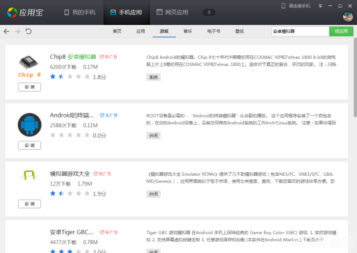The width and height of the screenshot is (357, 253).
Task: Open the Android的终端... app title
Action: pos(72,115)
